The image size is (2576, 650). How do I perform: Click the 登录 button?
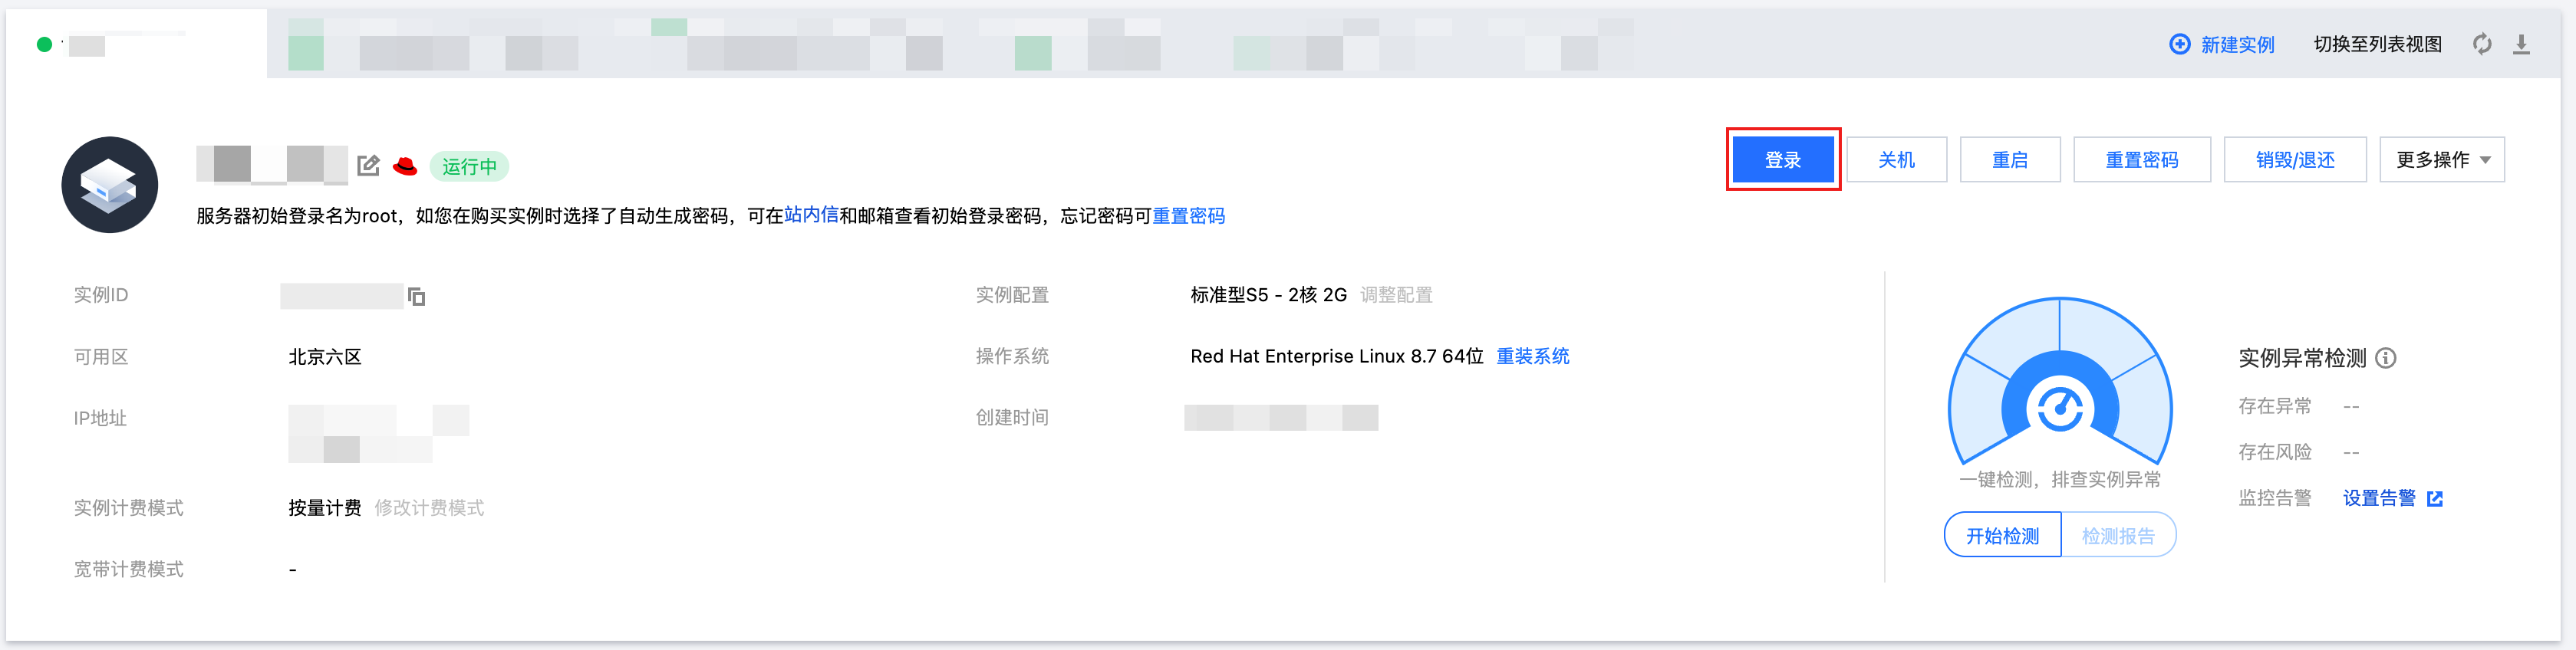click(1782, 159)
